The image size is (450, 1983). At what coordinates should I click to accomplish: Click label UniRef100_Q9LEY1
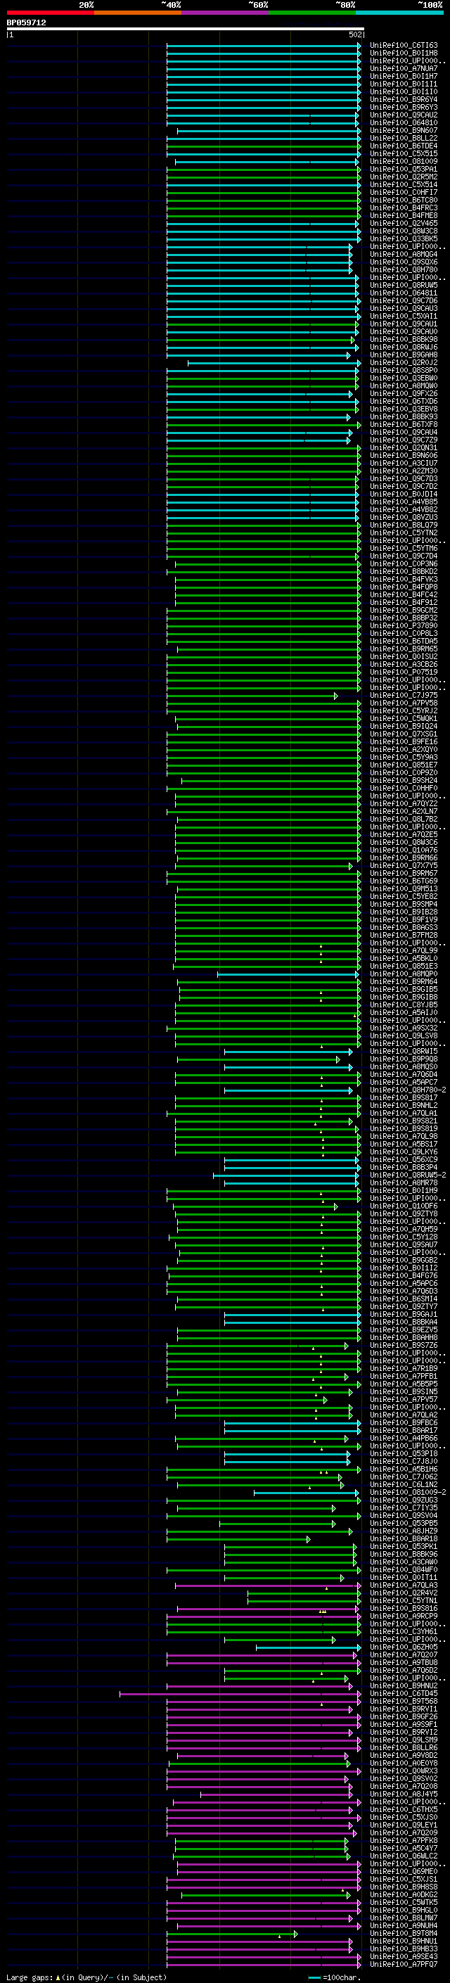[403, 1825]
